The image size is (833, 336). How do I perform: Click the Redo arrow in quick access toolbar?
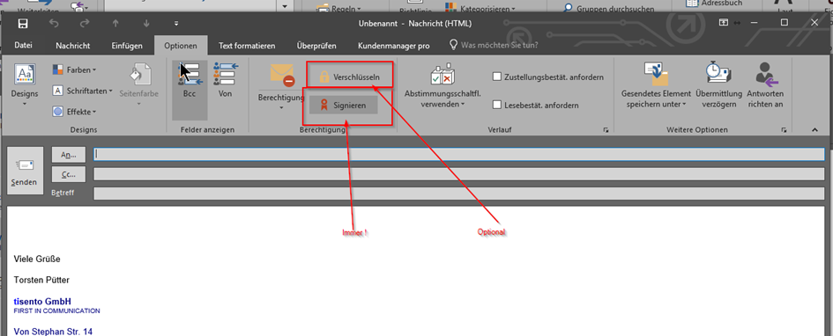click(x=84, y=24)
